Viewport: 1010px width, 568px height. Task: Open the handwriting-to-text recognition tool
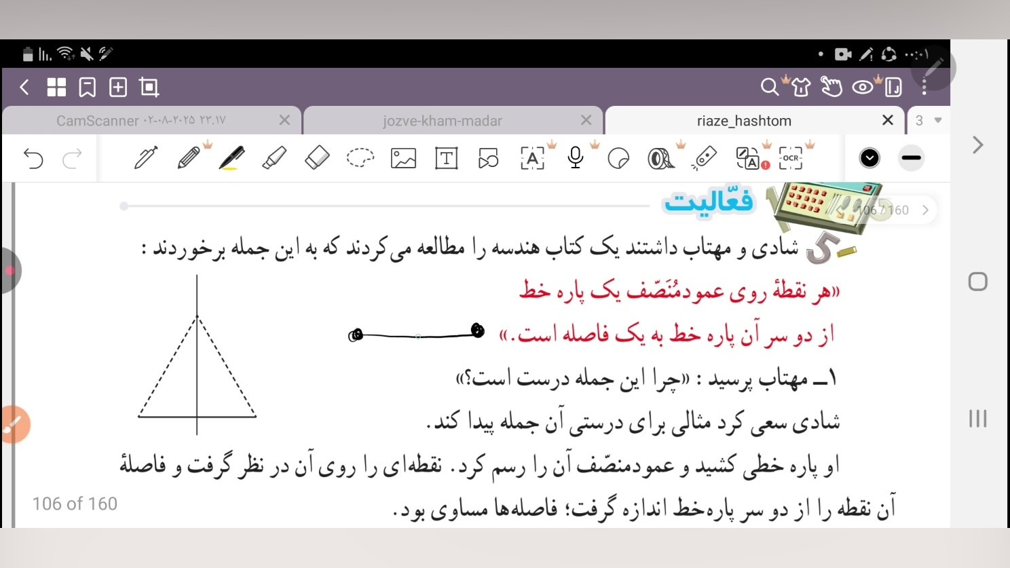pyautogui.click(x=533, y=158)
